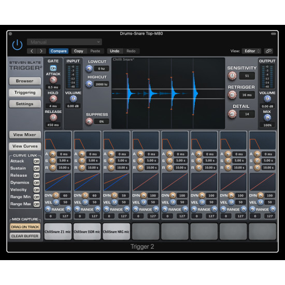The image size is (285, 285).
Task: Click the Retrigger value field 16 ms
Action: [247, 95]
